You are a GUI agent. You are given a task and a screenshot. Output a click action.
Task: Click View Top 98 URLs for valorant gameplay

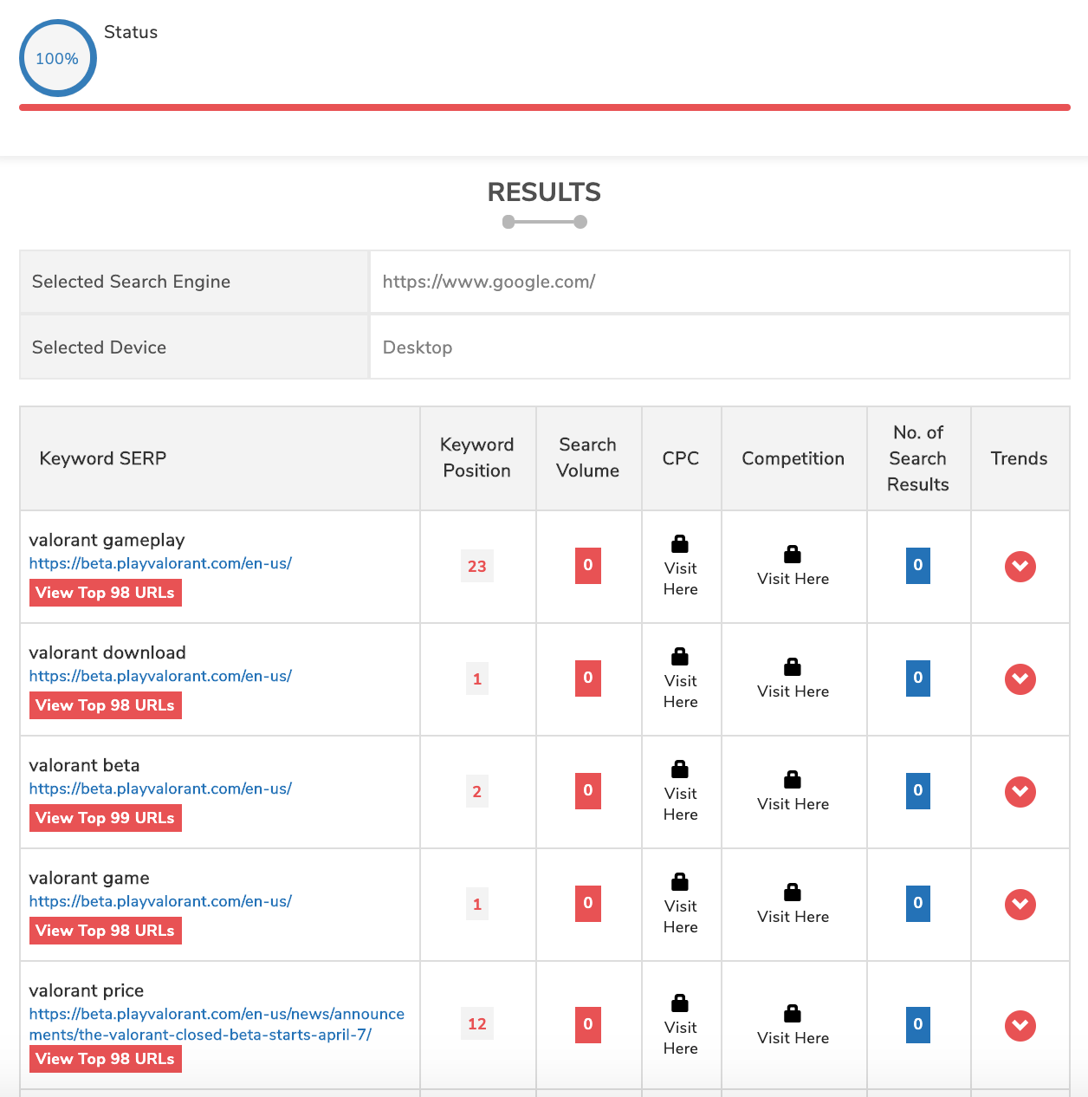tap(105, 593)
